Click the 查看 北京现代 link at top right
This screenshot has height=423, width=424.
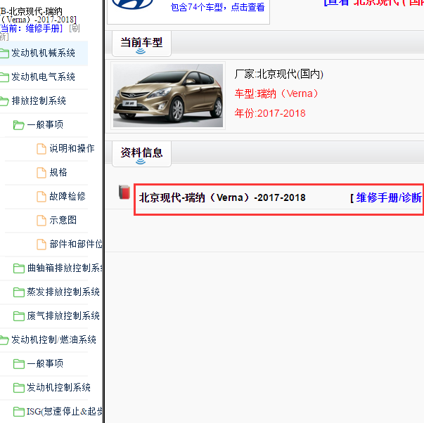click(x=373, y=2)
